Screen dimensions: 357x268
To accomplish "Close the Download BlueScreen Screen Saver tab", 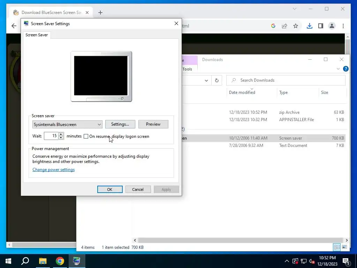I will [x=87, y=13].
